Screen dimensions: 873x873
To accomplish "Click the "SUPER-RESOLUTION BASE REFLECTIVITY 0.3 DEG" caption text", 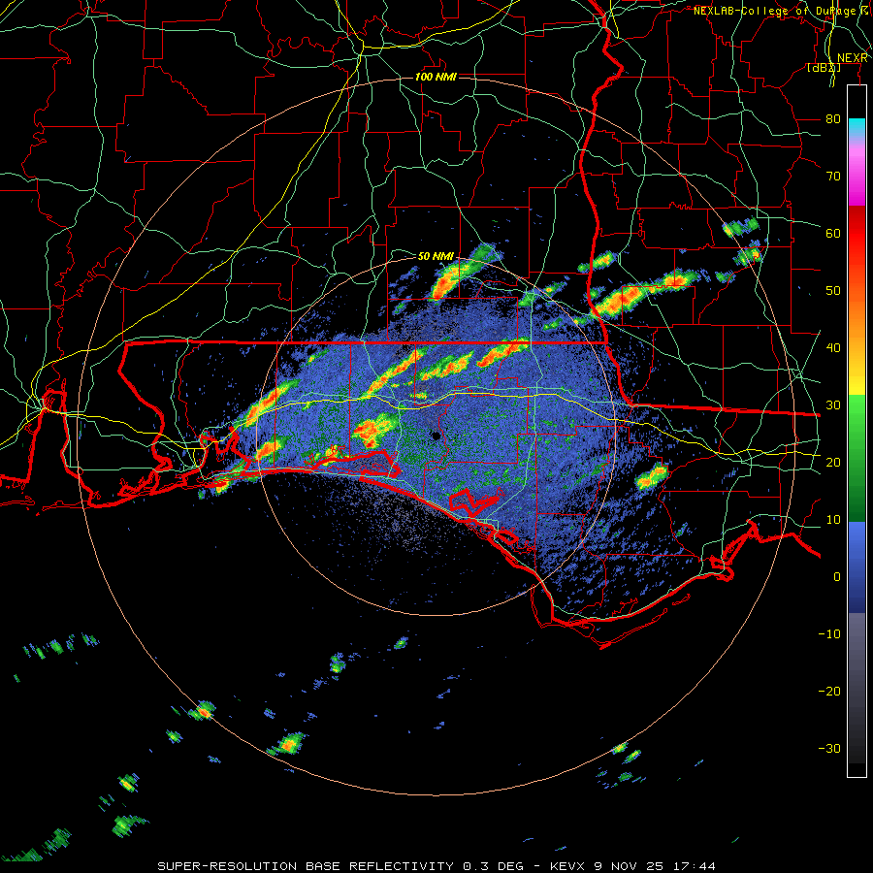I will 340,866.
